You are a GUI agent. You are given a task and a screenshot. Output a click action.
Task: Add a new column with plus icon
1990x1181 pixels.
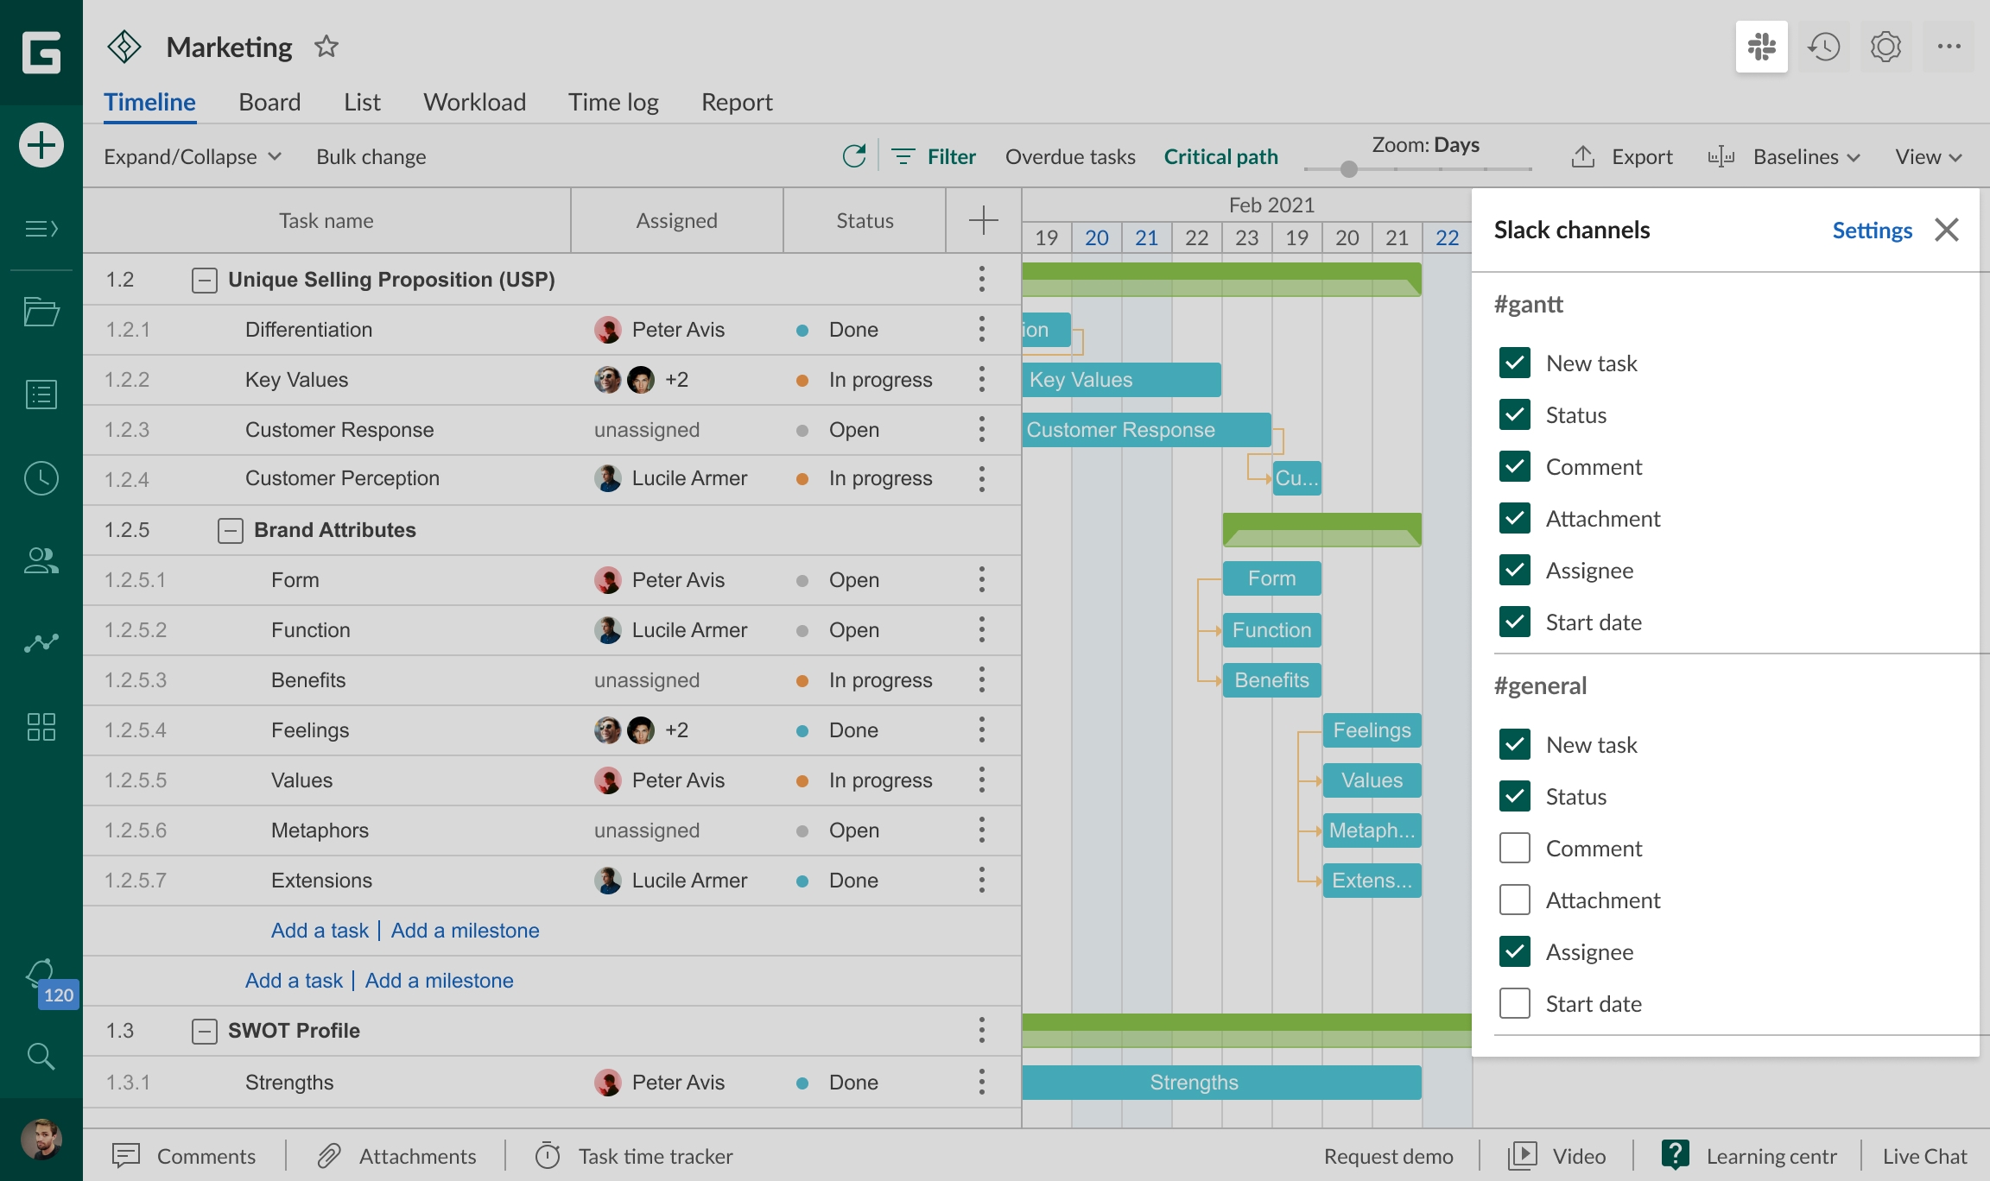tap(983, 220)
